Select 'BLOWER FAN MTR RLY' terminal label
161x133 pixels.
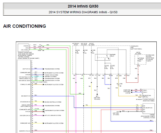pos(147,96)
